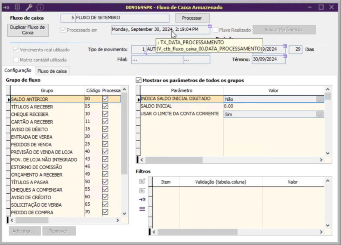Click the traffic-light icon in title bar

pyautogui.click(x=18, y=7)
